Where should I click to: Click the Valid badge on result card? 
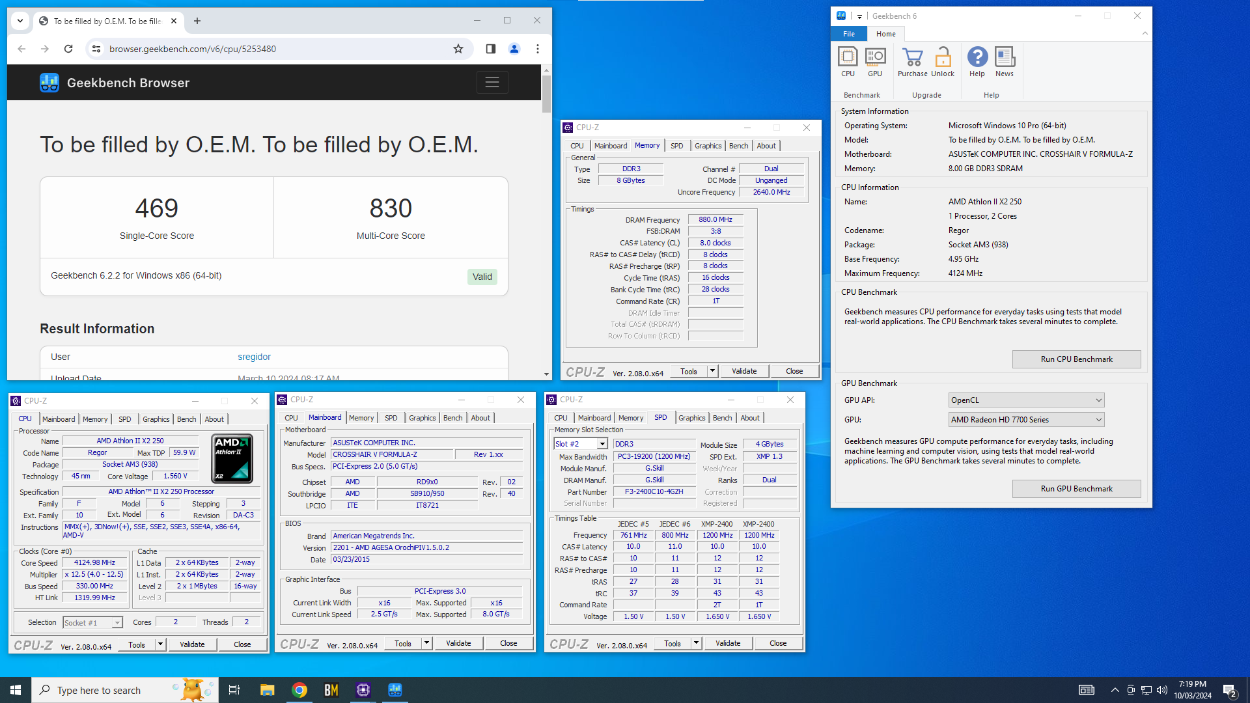[482, 277]
